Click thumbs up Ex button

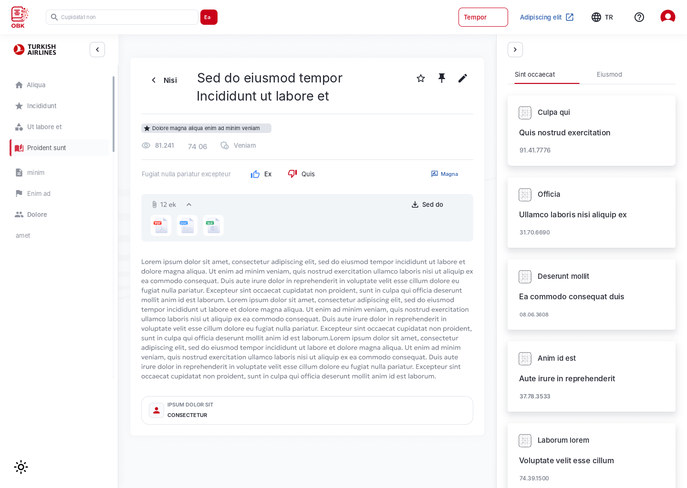point(261,174)
